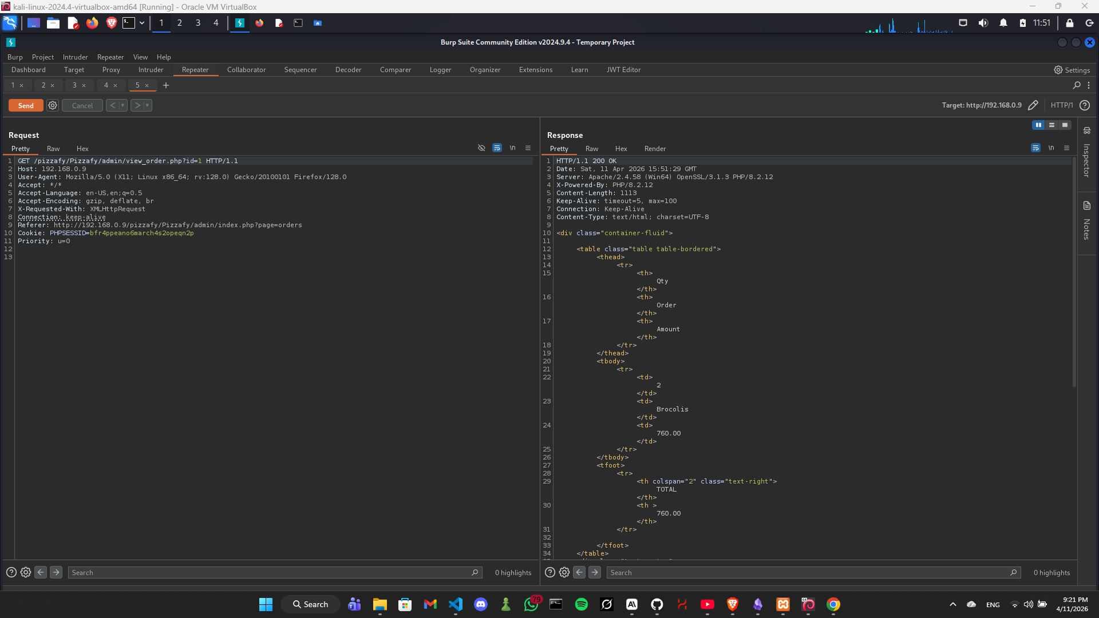
Task: Open Kali notifications bell
Action: 1003,23
